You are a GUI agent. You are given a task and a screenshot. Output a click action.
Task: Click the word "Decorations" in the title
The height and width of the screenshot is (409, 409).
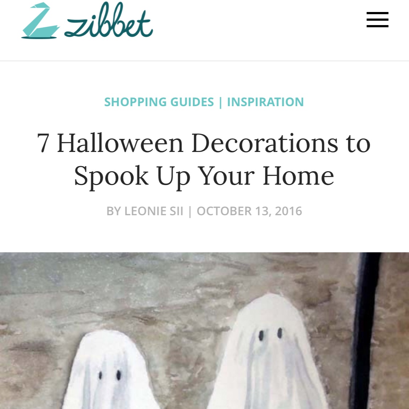pos(265,143)
